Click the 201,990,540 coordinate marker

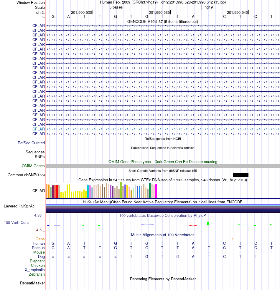pos(238,12)
